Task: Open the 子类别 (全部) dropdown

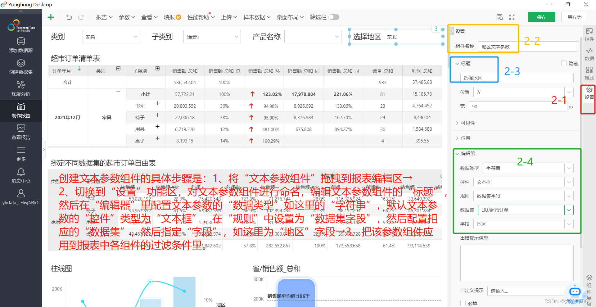Action: tap(212, 37)
